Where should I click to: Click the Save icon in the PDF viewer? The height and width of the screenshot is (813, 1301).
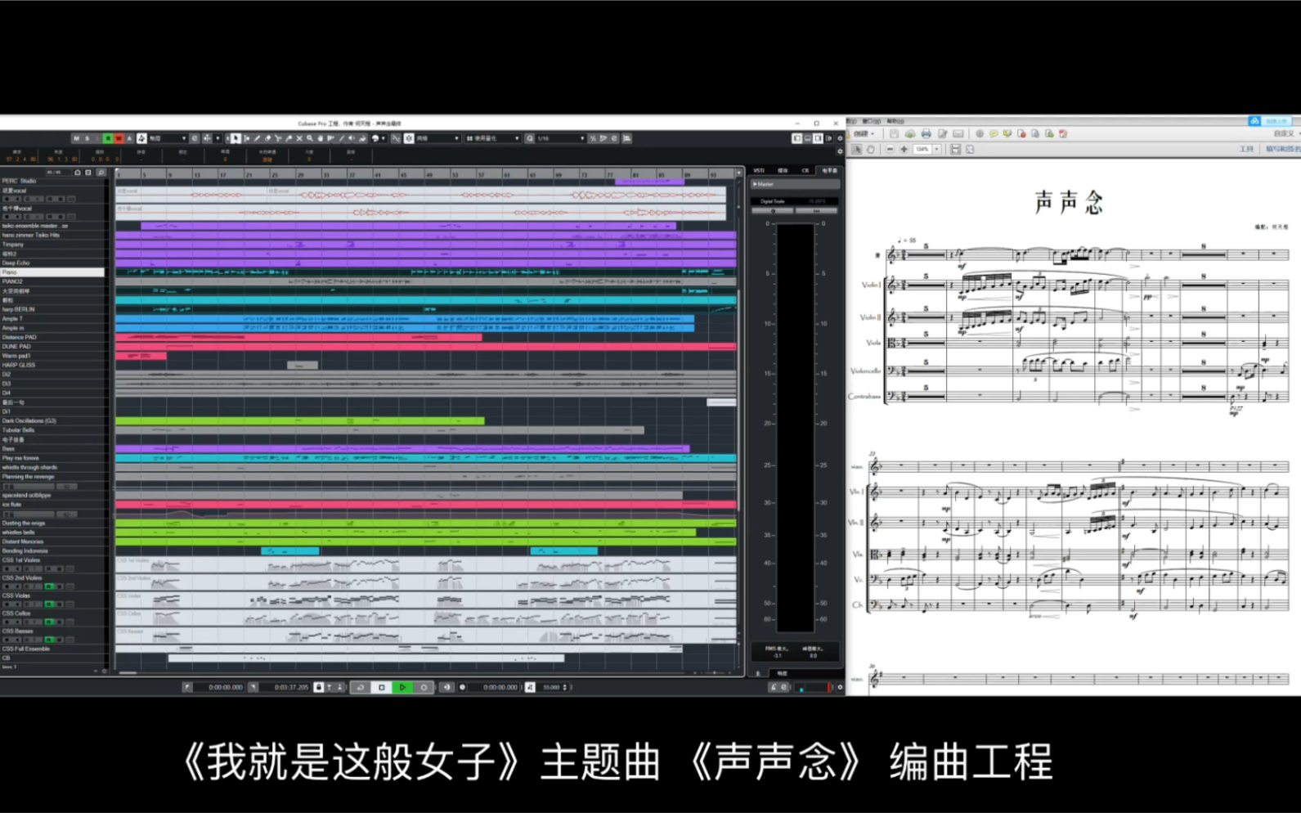pyautogui.click(x=894, y=134)
